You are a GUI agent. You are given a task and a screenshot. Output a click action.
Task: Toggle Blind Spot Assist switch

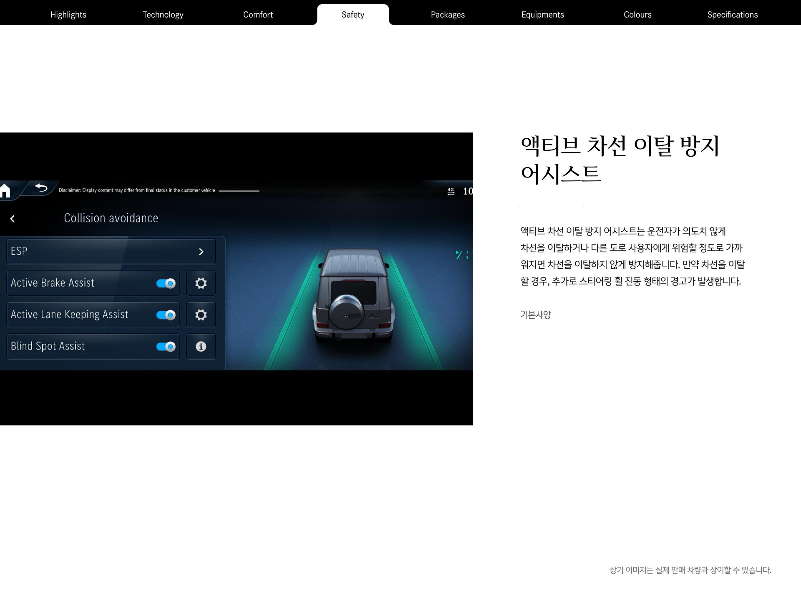coord(166,347)
